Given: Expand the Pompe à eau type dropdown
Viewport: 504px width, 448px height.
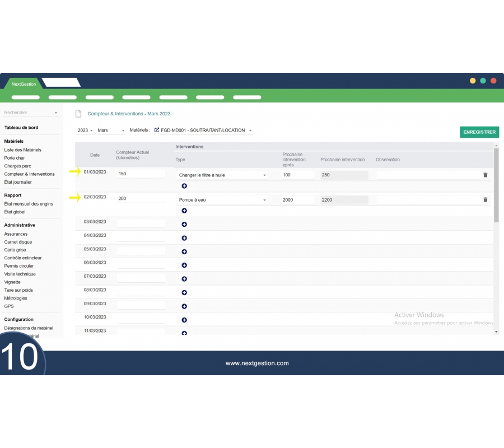Looking at the screenshot, I should coord(222,200).
